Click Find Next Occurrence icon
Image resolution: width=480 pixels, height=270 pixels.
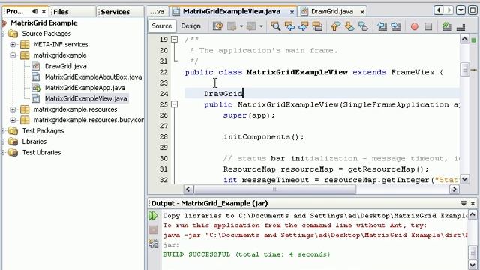(x=303, y=26)
